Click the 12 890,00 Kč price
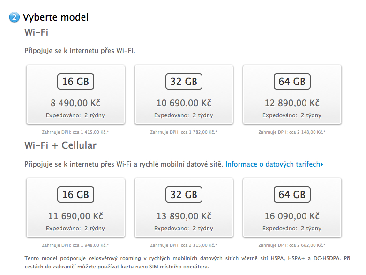 point(292,103)
